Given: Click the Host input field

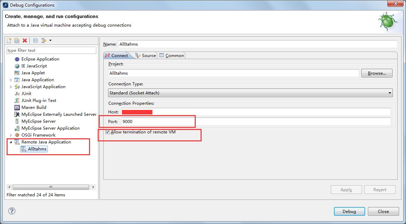Looking at the screenshot, I should 256,112.
